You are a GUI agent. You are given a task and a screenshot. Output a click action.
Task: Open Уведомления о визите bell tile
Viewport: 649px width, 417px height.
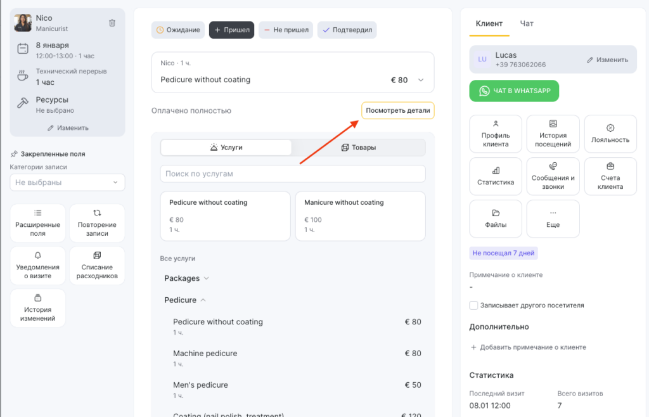[38, 266]
